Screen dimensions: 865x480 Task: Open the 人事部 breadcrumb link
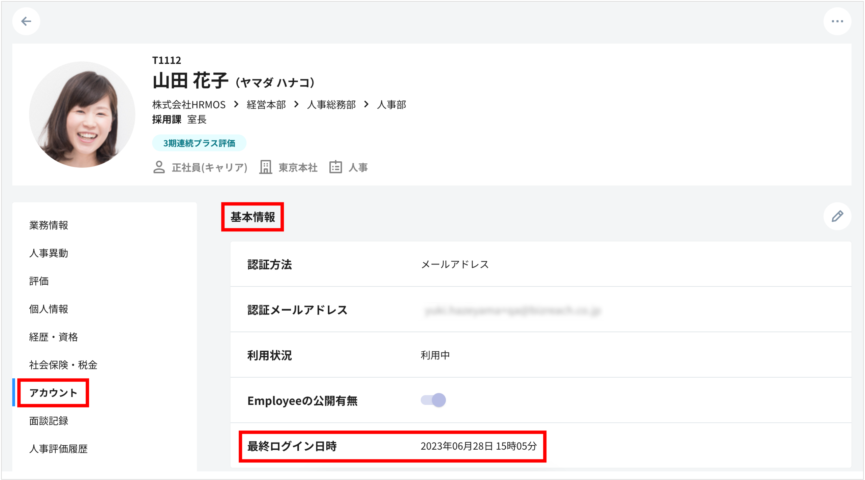coord(392,105)
